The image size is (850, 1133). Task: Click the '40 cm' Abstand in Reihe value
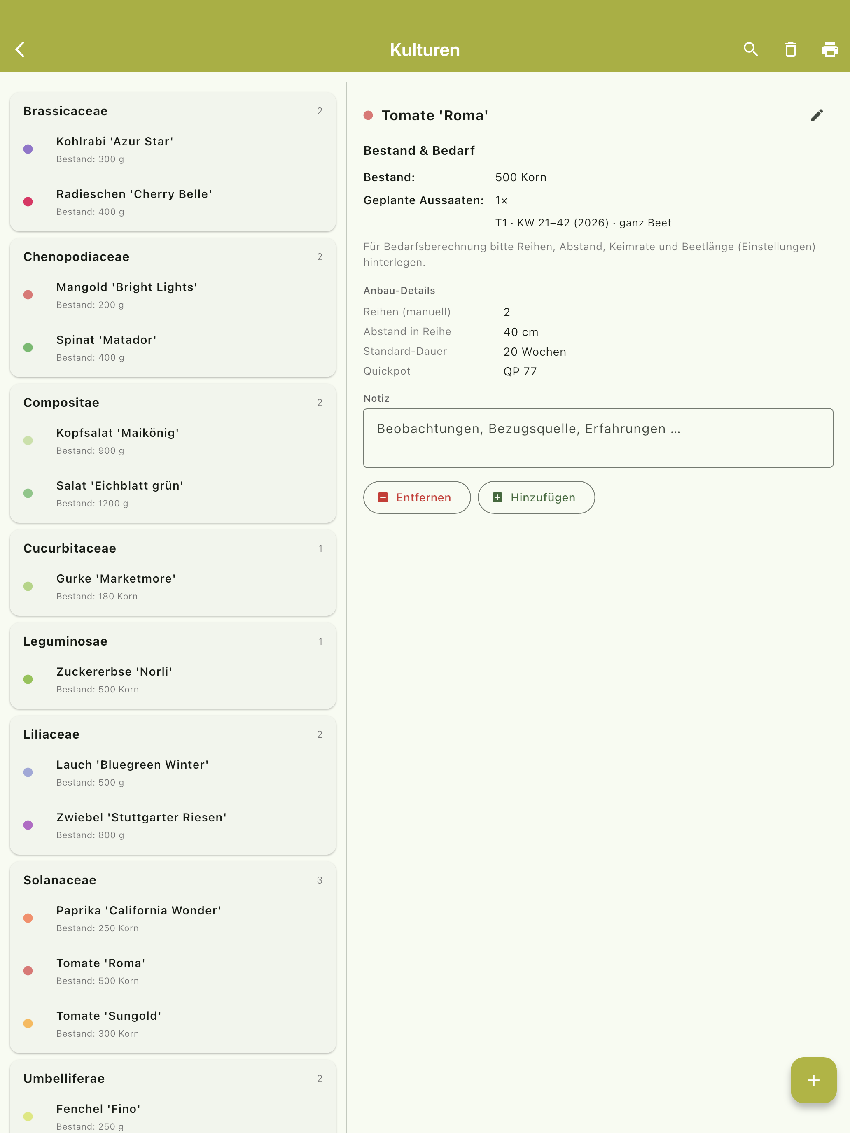tap(521, 332)
